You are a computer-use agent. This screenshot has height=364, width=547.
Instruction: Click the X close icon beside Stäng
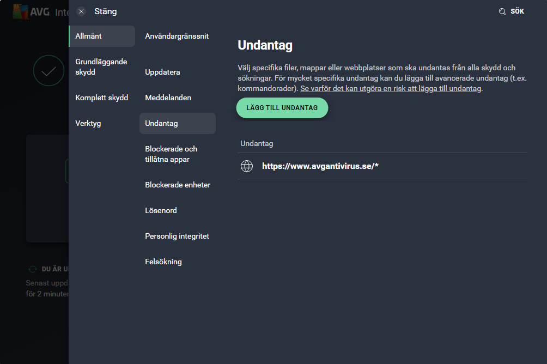click(x=81, y=11)
